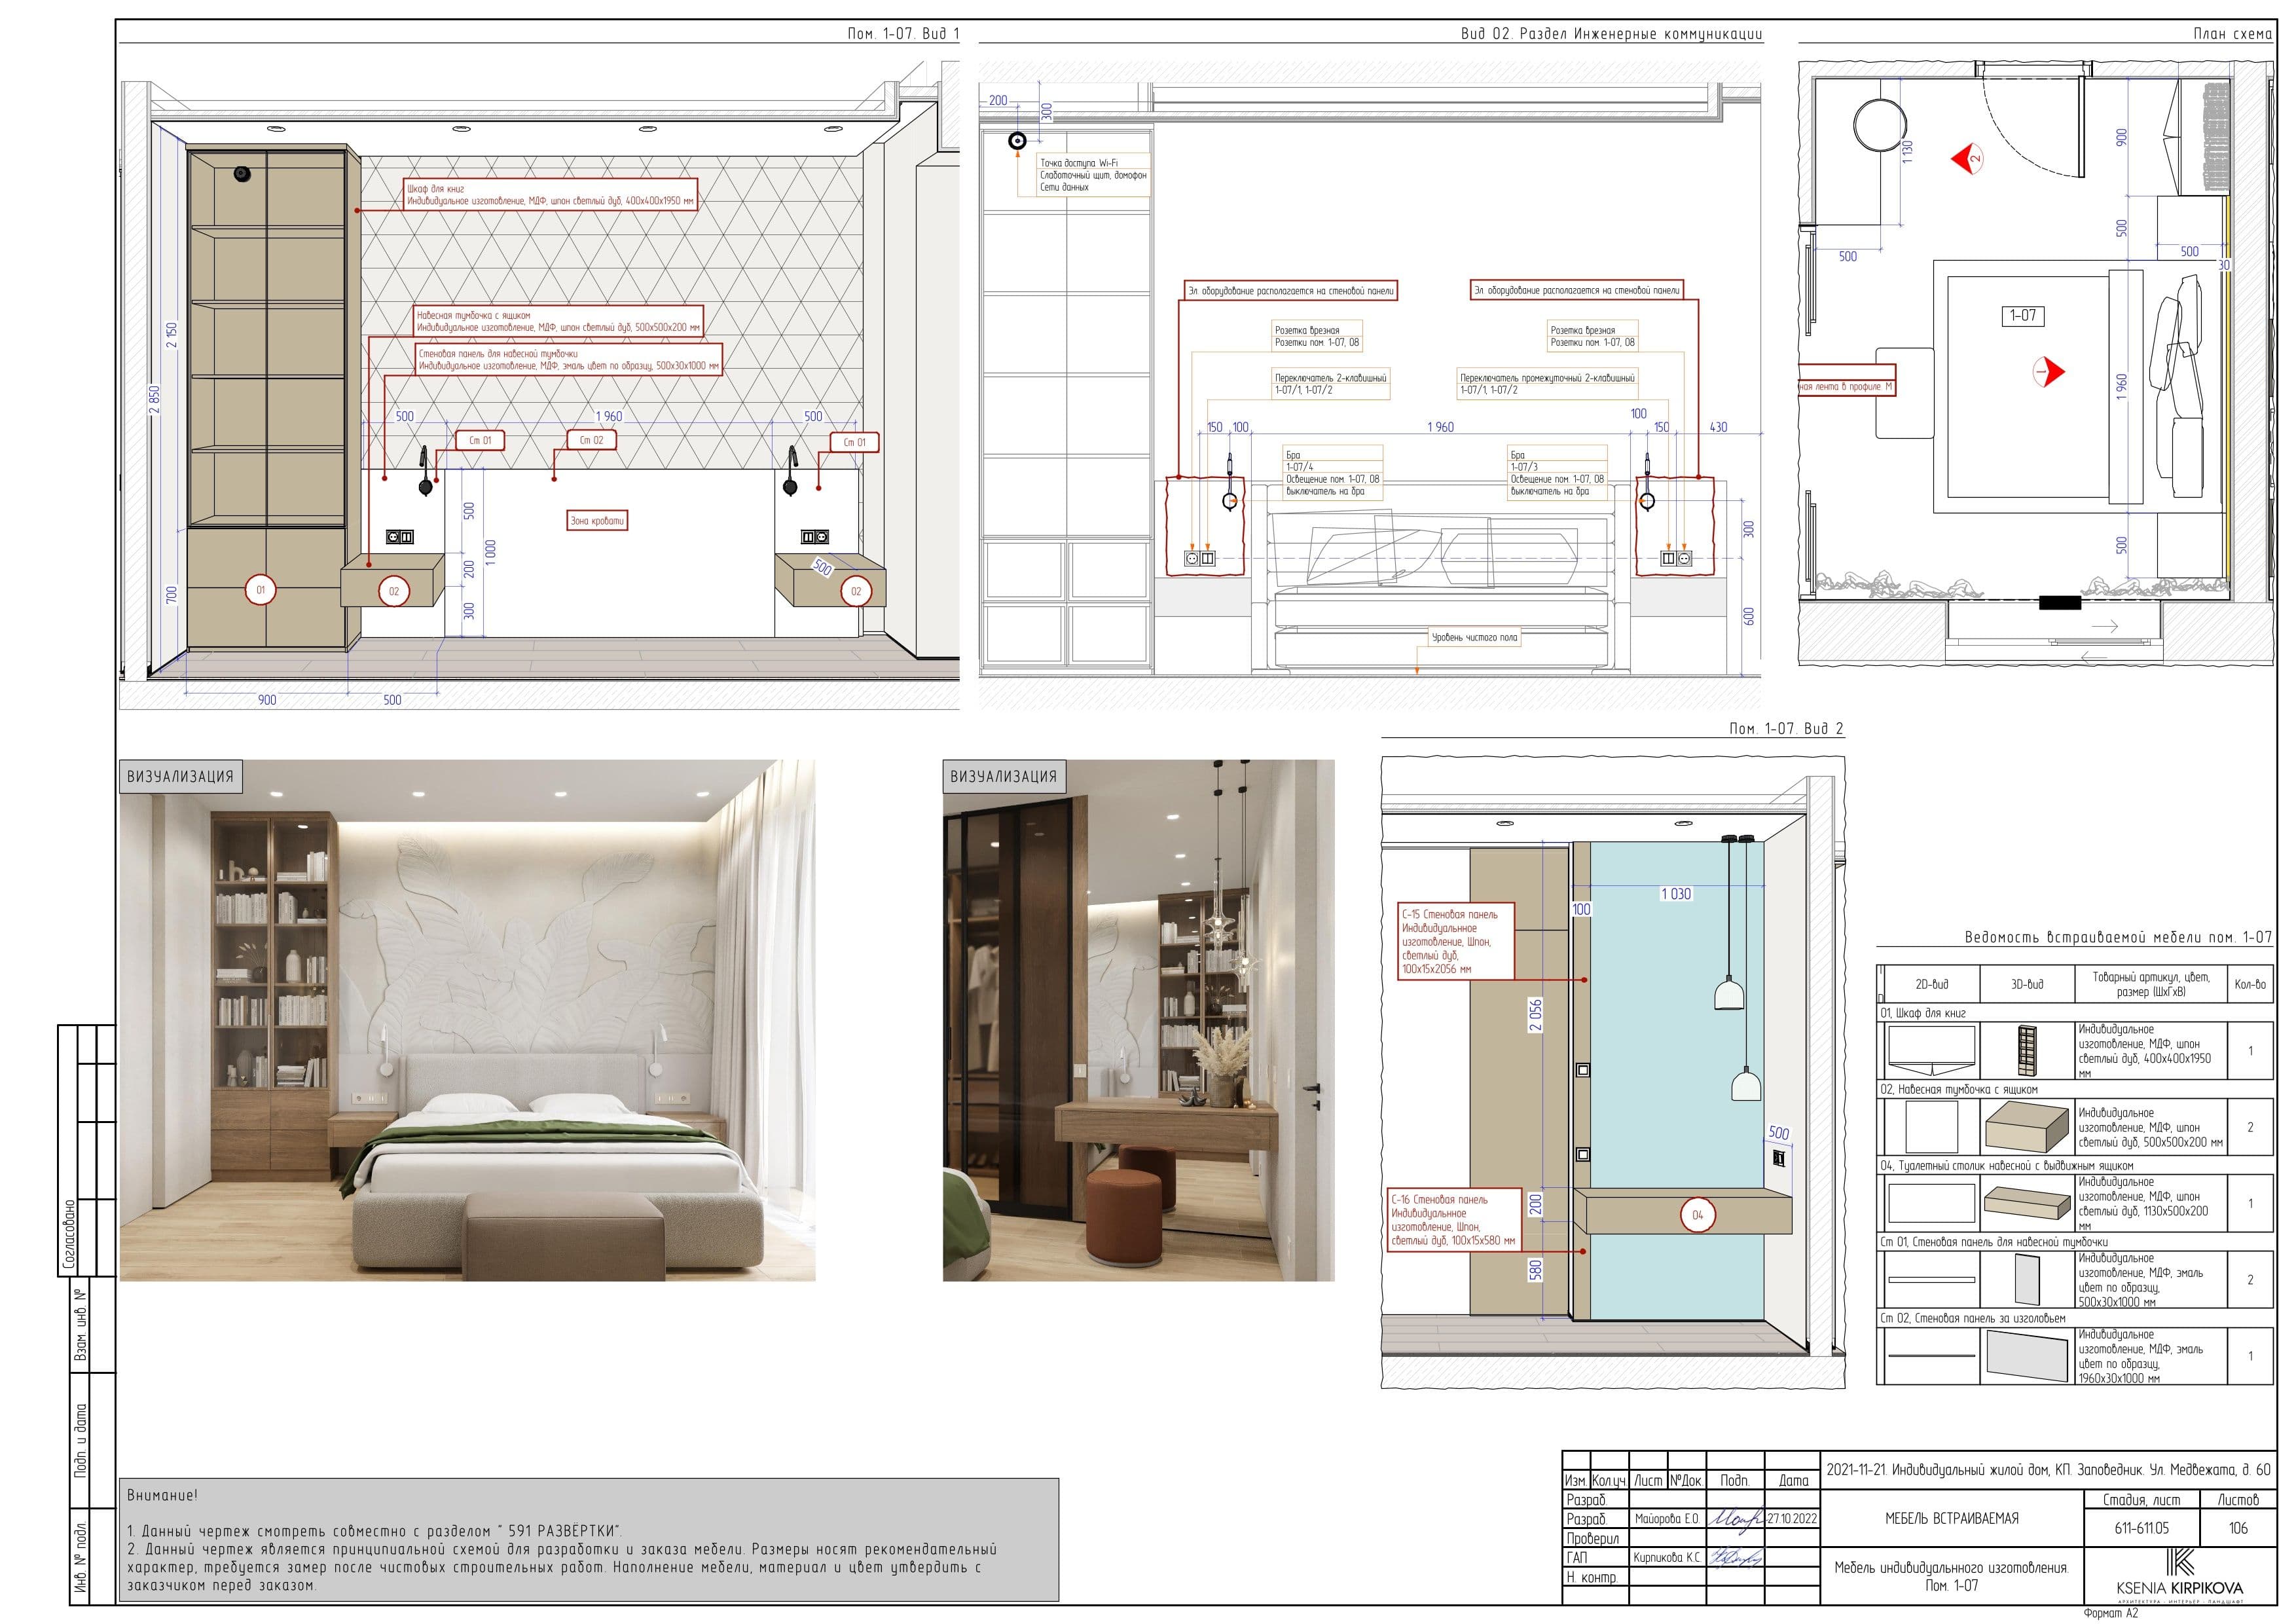Click the 'Пом. 1-07. Вид 2' title

click(x=1786, y=729)
